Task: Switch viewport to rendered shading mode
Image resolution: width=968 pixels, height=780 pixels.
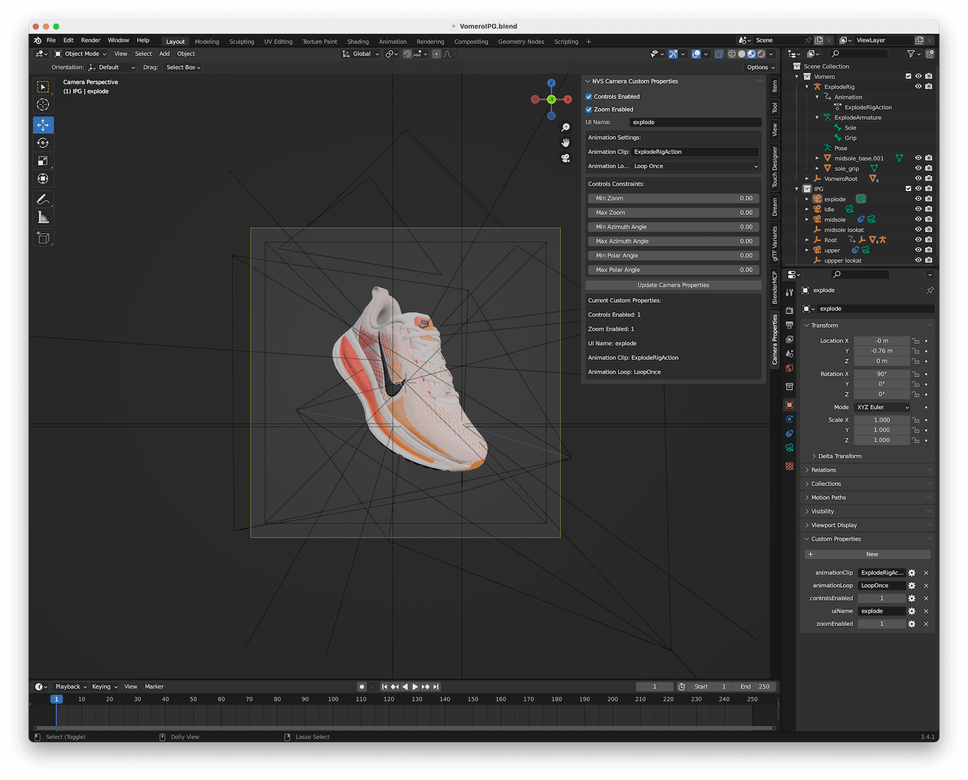Action: click(761, 54)
